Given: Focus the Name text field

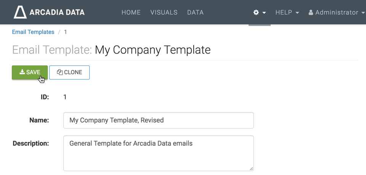Looking at the screenshot, I should click(x=158, y=120).
